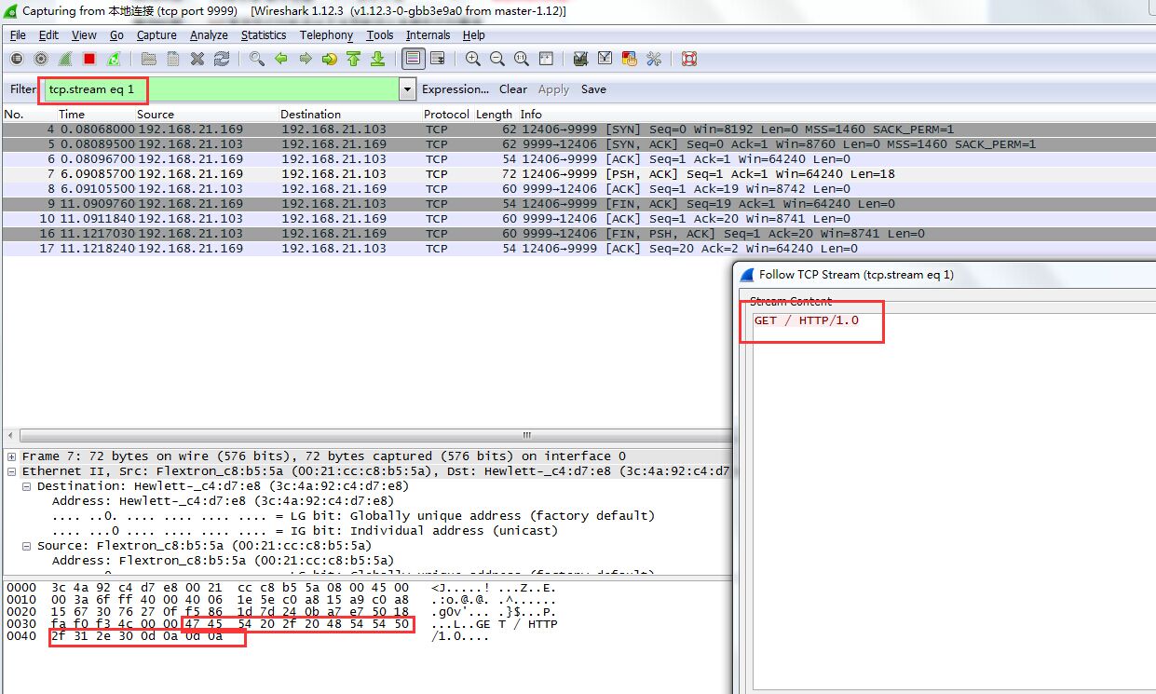Open the Help menu
The height and width of the screenshot is (694, 1156).
coord(473,35)
